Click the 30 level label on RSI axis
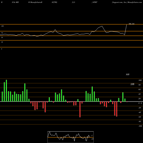The width and height of the screenshot is (143, 143). 2,42
